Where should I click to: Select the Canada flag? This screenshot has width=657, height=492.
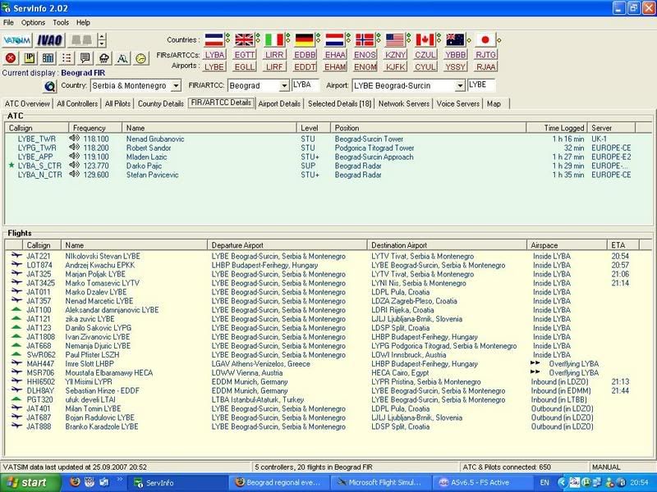(x=425, y=39)
